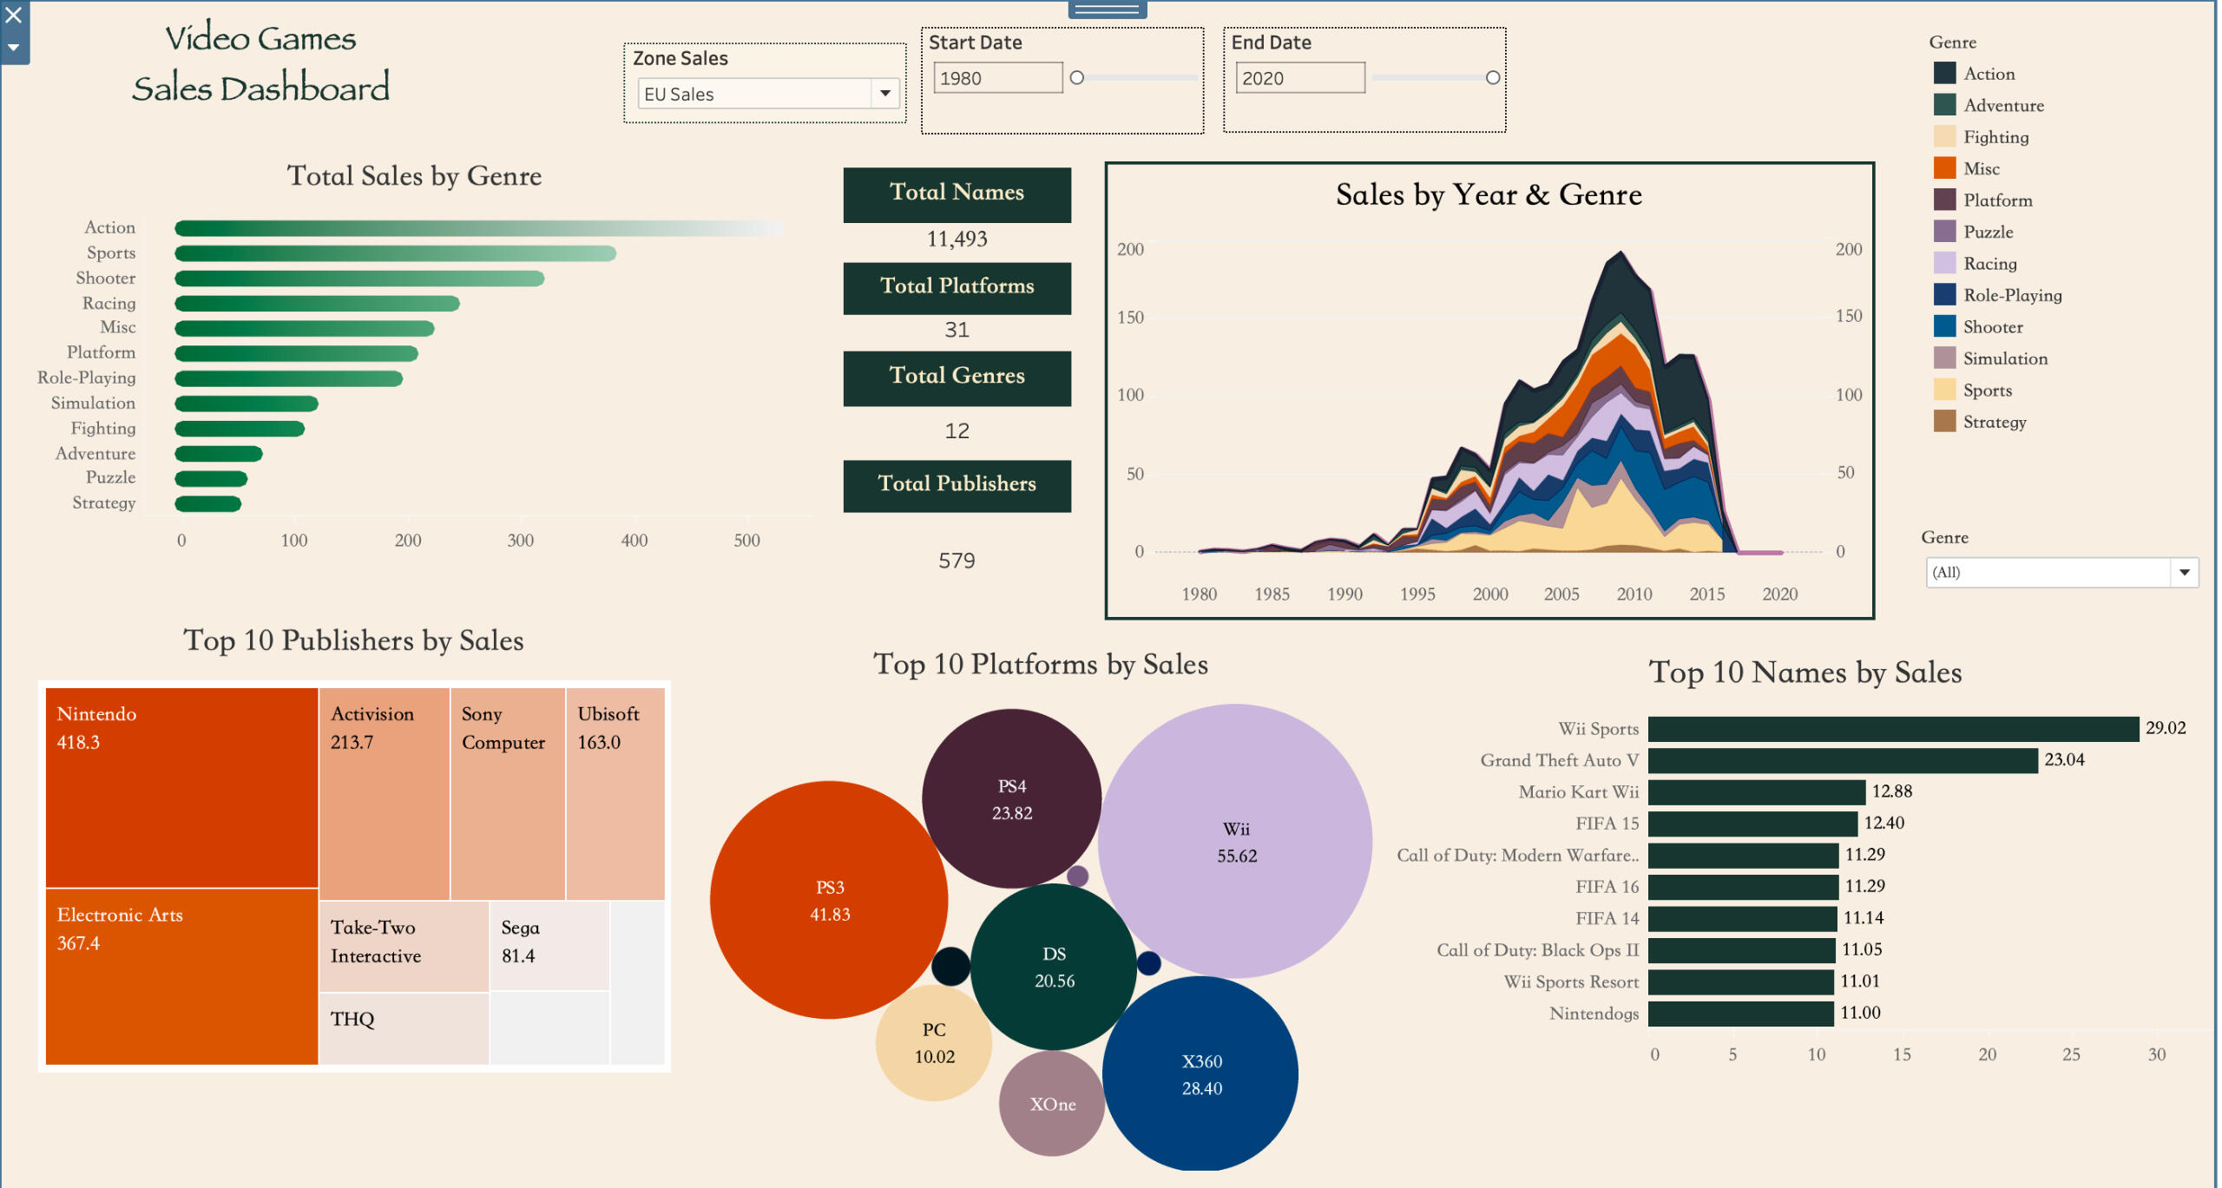Select the Wii Sports bar
Screen dimensions: 2222x1188
coord(1892,728)
